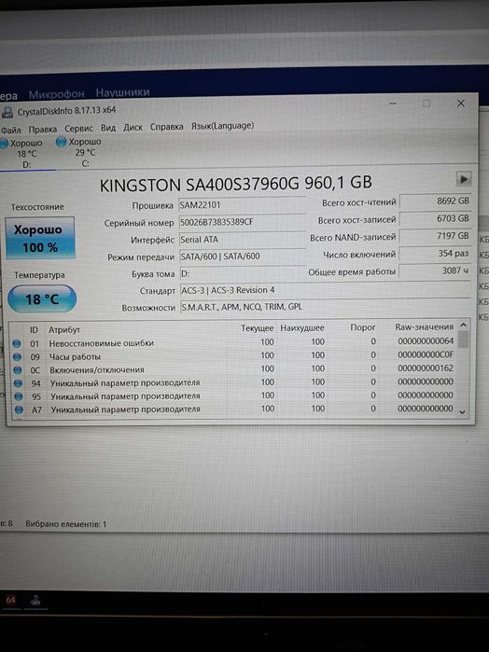Click the status dot of attribute 94
The width and height of the screenshot is (489, 652).
click(x=18, y=383)
